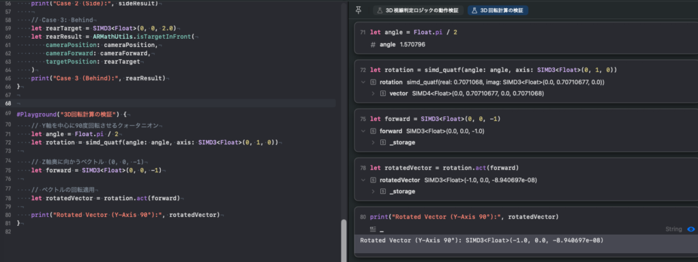
Task: Click the String type label in print result
Action: click(673, 229)
